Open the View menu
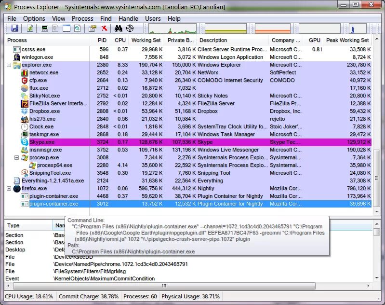Screen dimensions: 385x305 58,18
